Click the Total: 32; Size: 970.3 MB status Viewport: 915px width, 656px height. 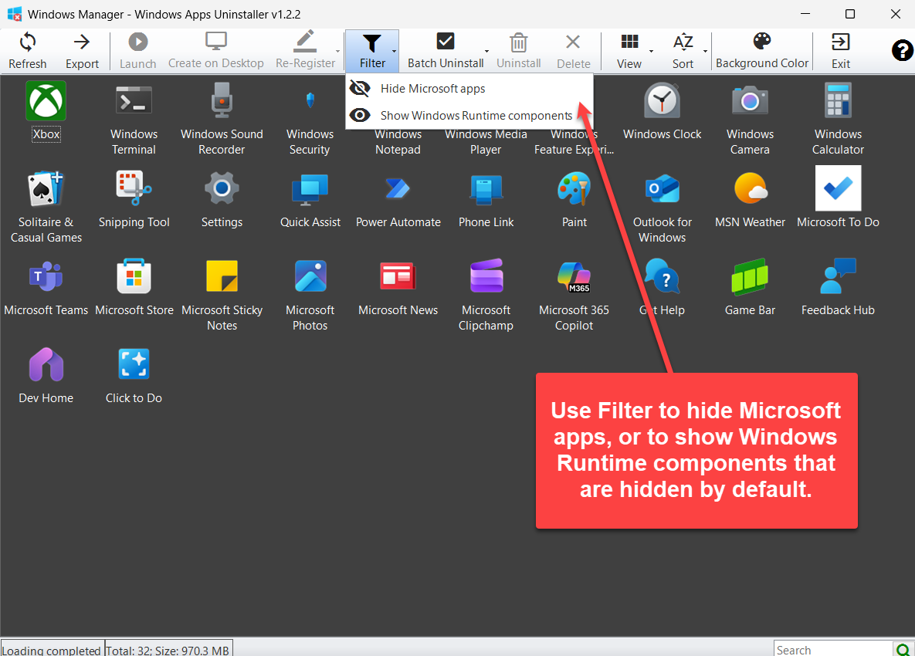168,650
